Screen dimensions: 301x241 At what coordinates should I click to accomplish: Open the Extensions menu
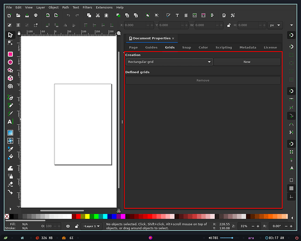(x=104, y=8)
